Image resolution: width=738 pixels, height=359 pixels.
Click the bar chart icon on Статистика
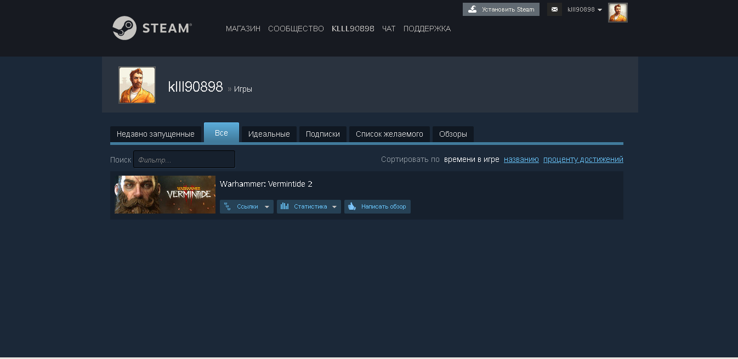[x=285, y=206]
